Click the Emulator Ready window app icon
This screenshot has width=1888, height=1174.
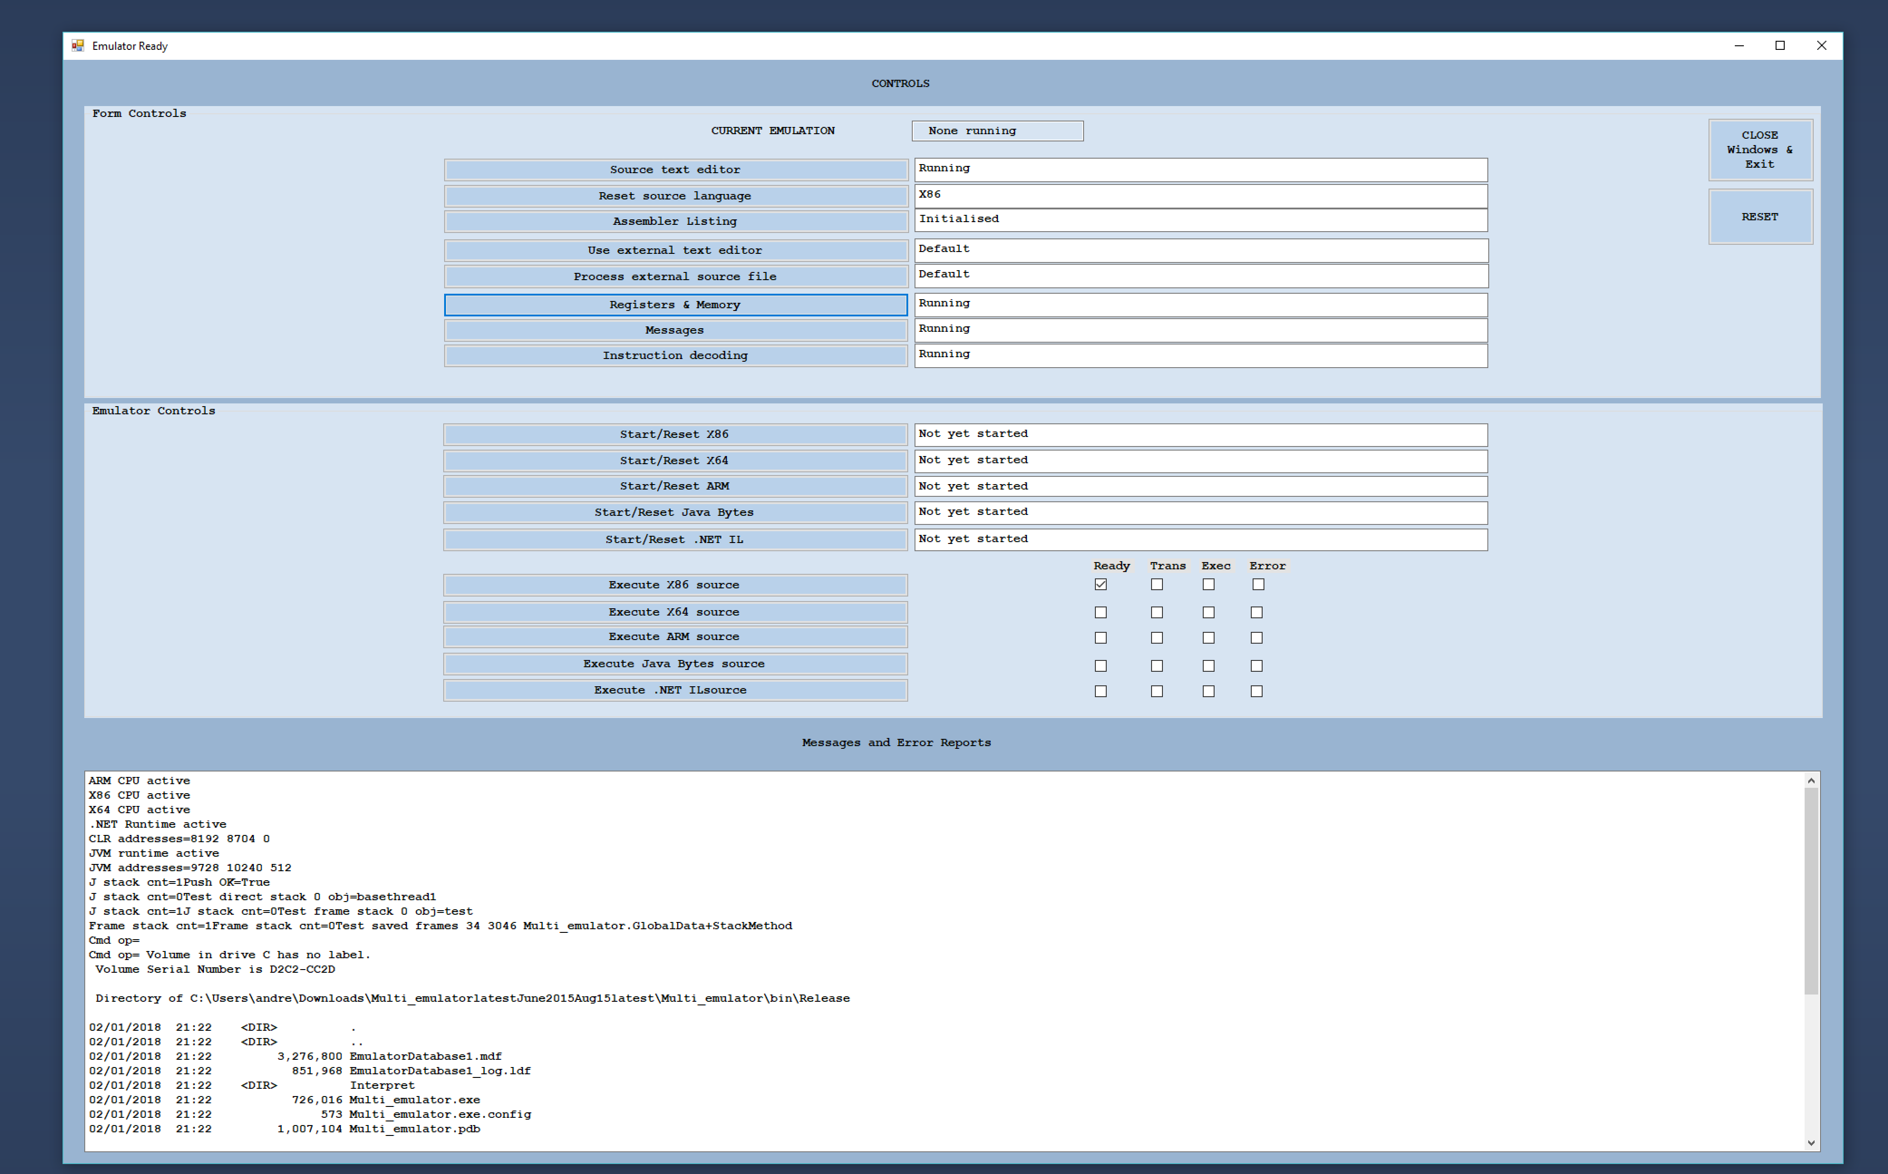(x=77, y=46)
